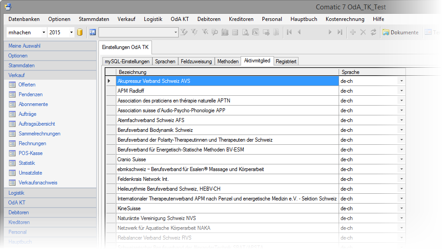The image size is (442, 249).
Task: Open the Stammdaten menu
Action: [x=94, y=19]
